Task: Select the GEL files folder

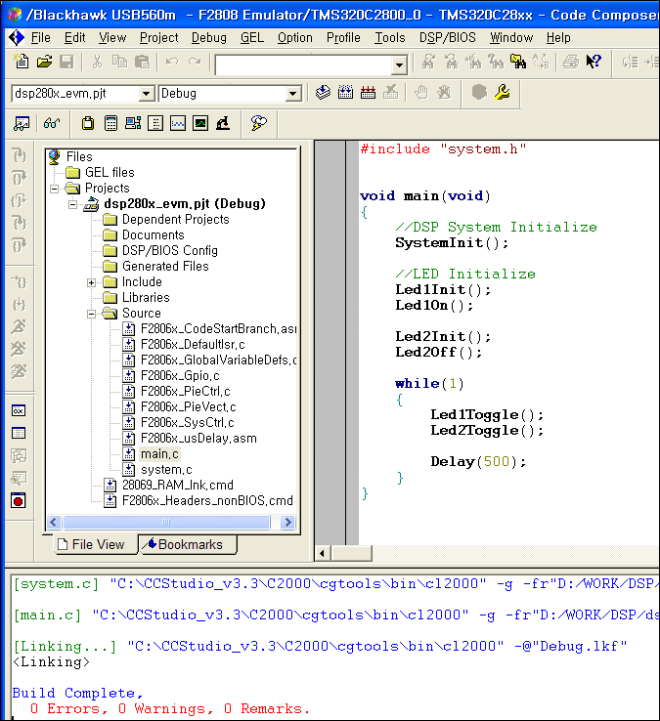Action: point(110,172)
